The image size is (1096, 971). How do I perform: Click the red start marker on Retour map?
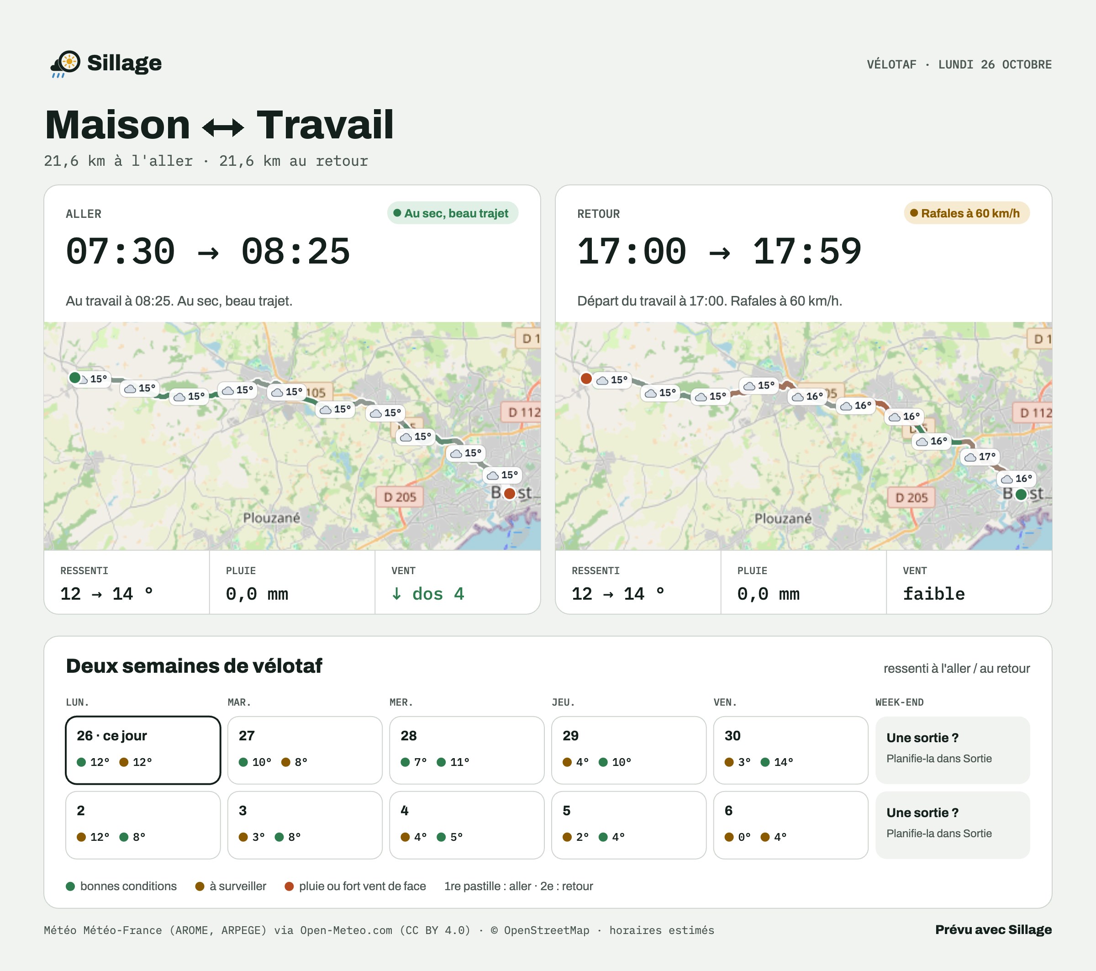tap(586, 379)
